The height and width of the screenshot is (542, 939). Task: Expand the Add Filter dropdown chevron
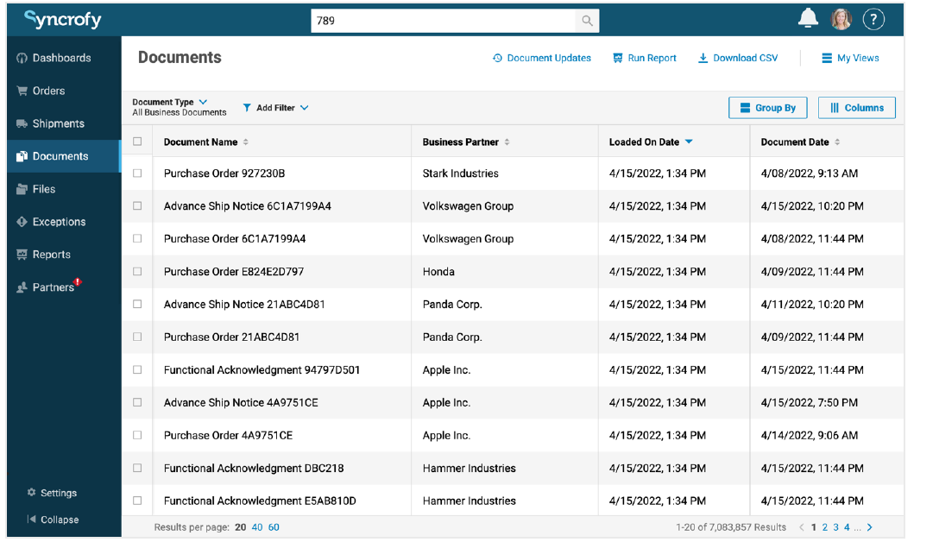(x=304, y=108)
